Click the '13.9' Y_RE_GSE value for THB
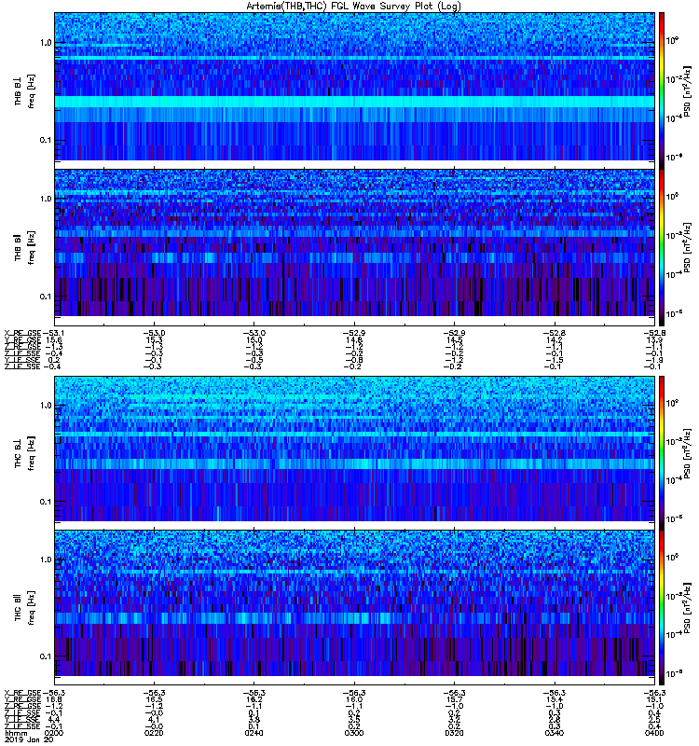Image resolution: width=699 pixels, height=746 pixels. (x=655, y=339)
